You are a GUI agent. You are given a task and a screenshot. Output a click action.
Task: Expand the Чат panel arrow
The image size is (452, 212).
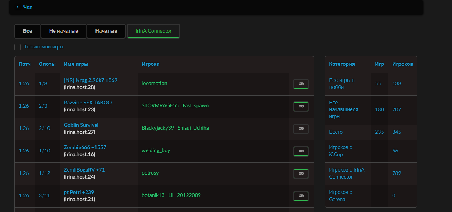(x=17, y=7)
